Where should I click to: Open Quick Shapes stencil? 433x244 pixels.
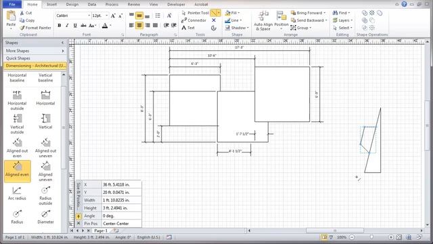point(35,58)
